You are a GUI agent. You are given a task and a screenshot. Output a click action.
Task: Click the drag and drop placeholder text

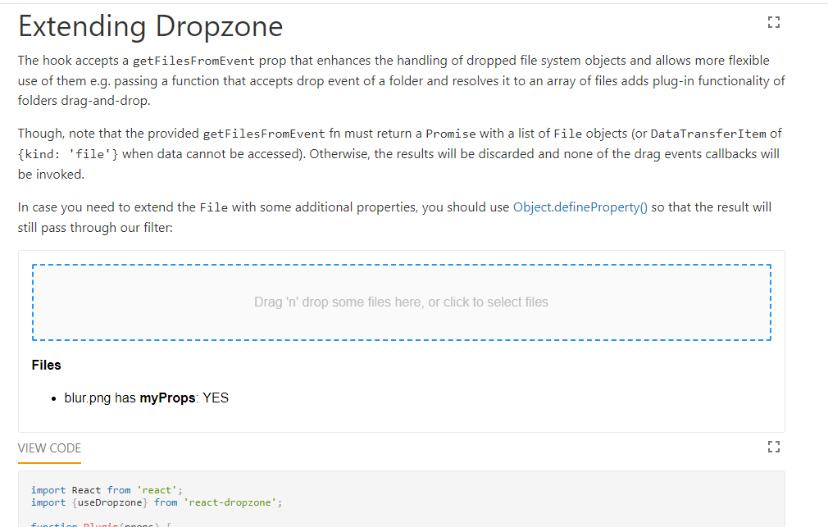[x=401, y=302]
